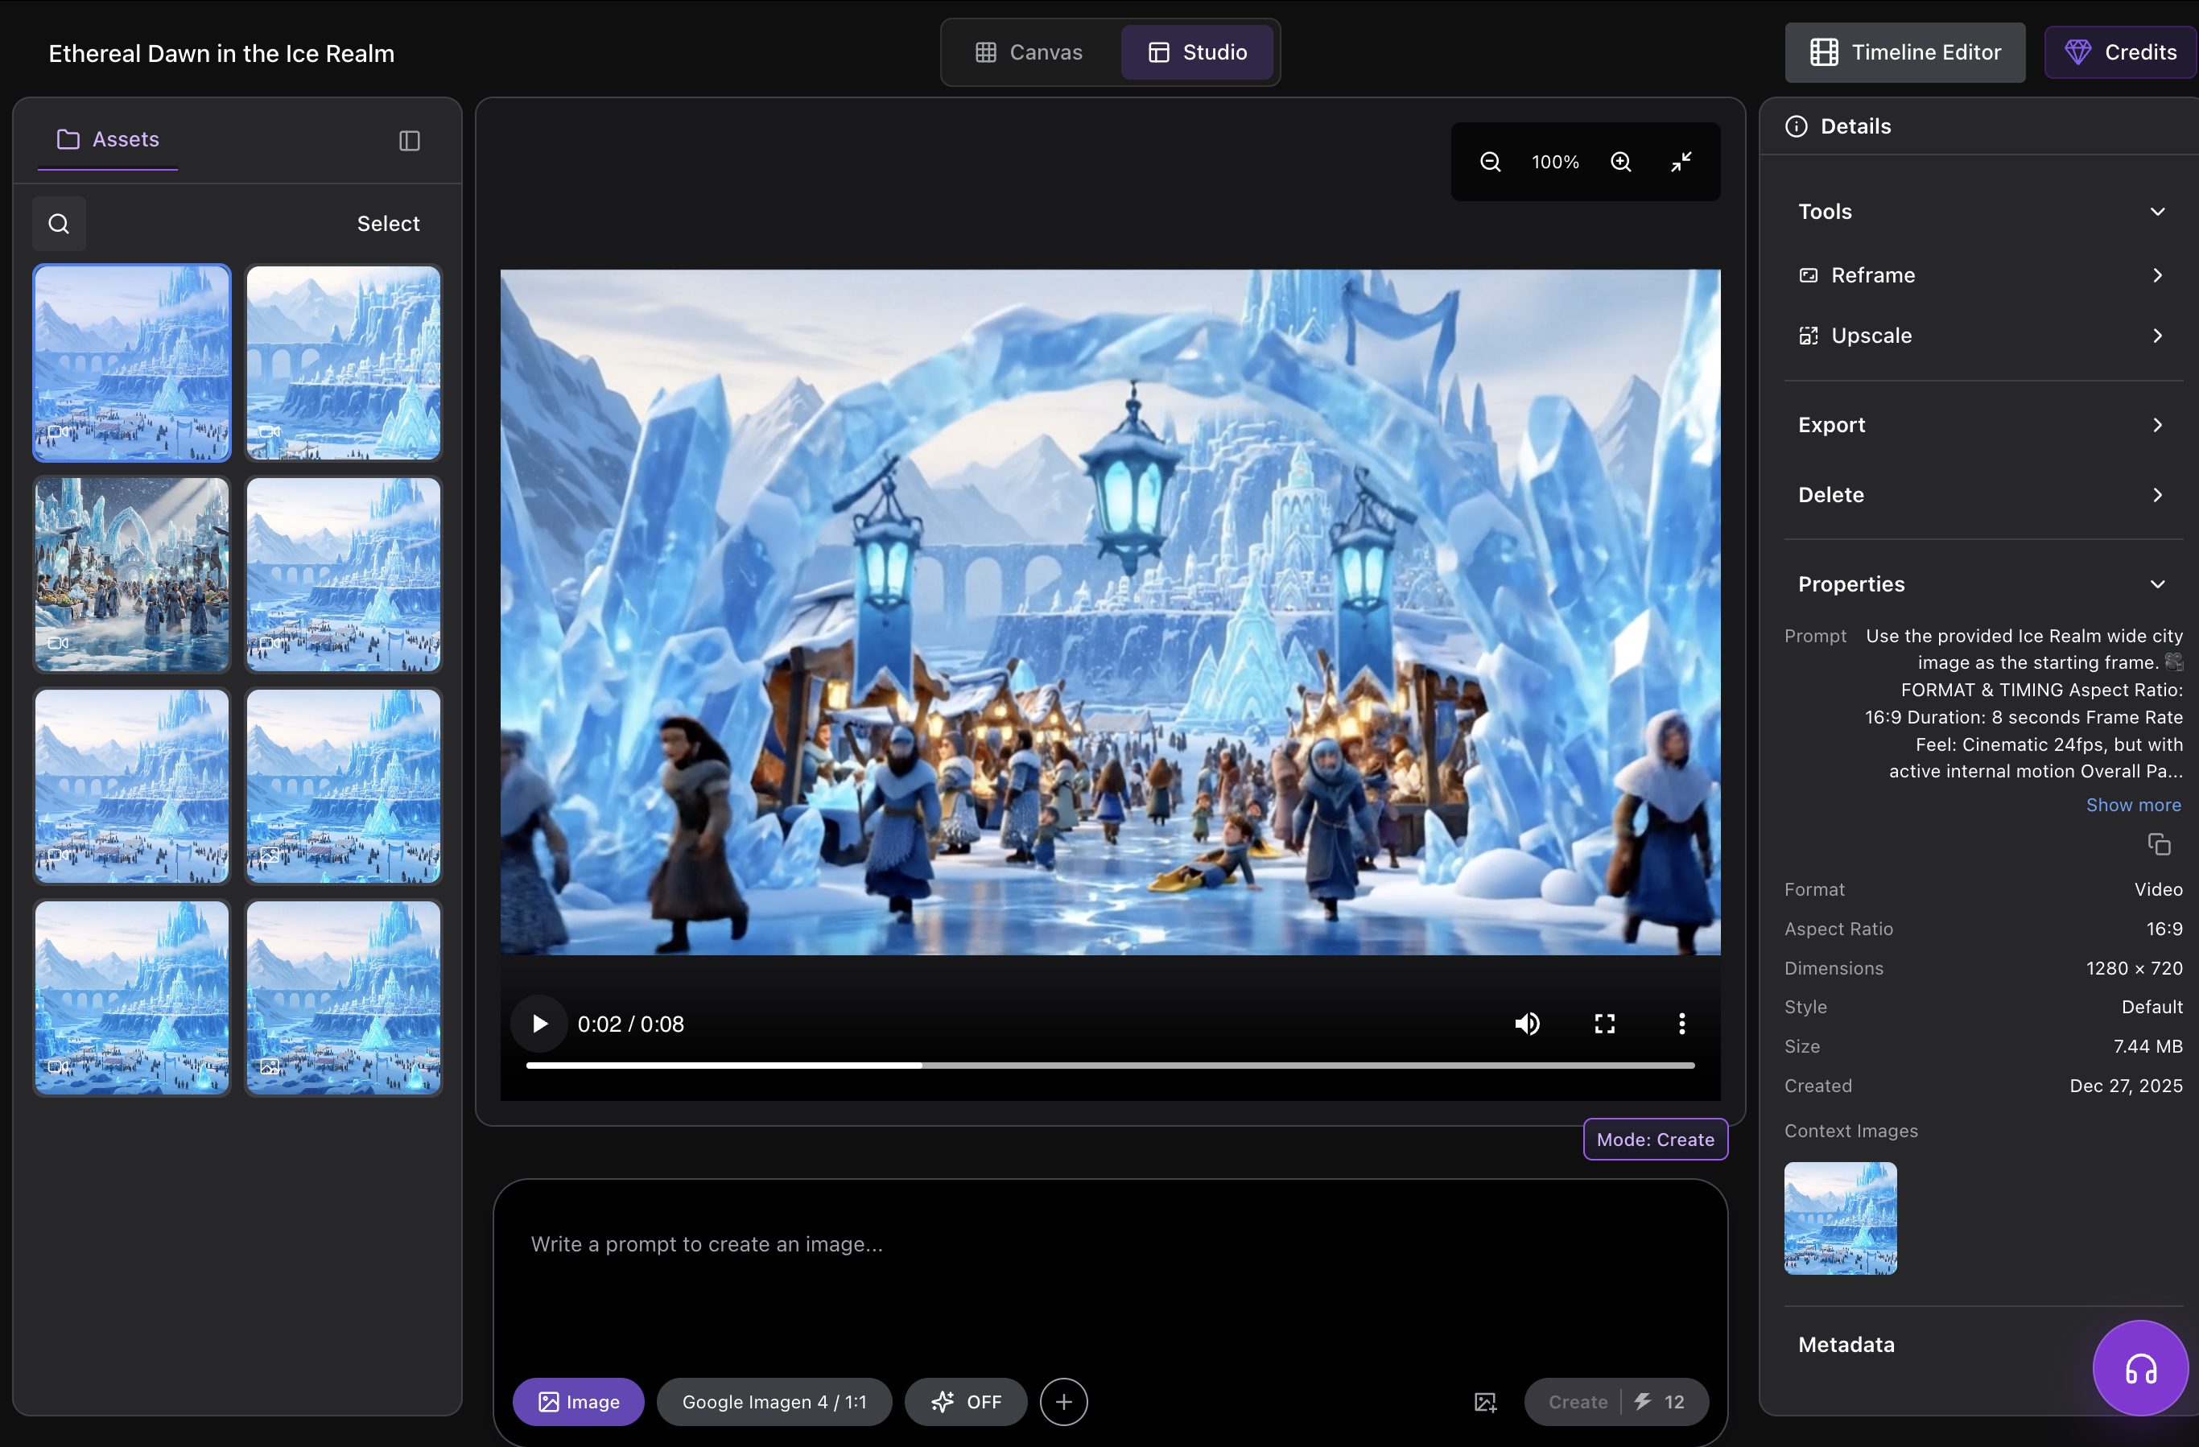Image resolution: width=2199 pixels, height=1447 pixels.
Task: Enter fullscreen on the video player
Action: click(1605, 1023)
